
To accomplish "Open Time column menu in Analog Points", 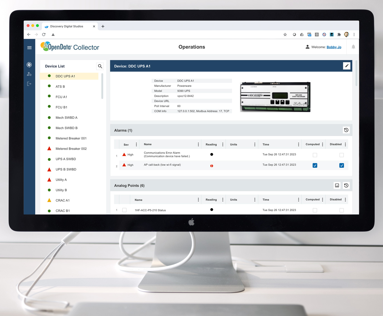I will tap(298, 200).
